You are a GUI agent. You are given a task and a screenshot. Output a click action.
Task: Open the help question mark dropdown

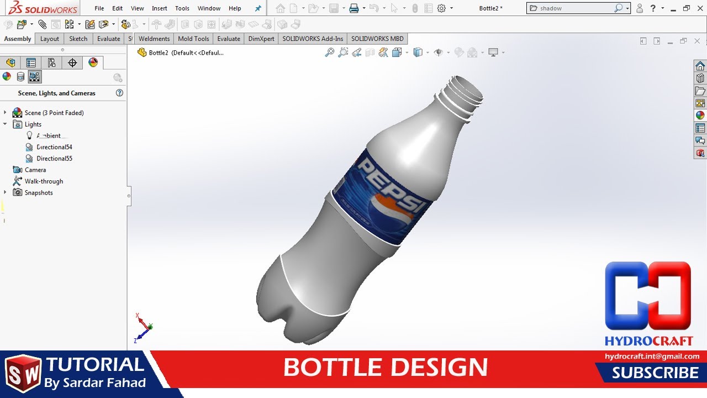[662, 8]
